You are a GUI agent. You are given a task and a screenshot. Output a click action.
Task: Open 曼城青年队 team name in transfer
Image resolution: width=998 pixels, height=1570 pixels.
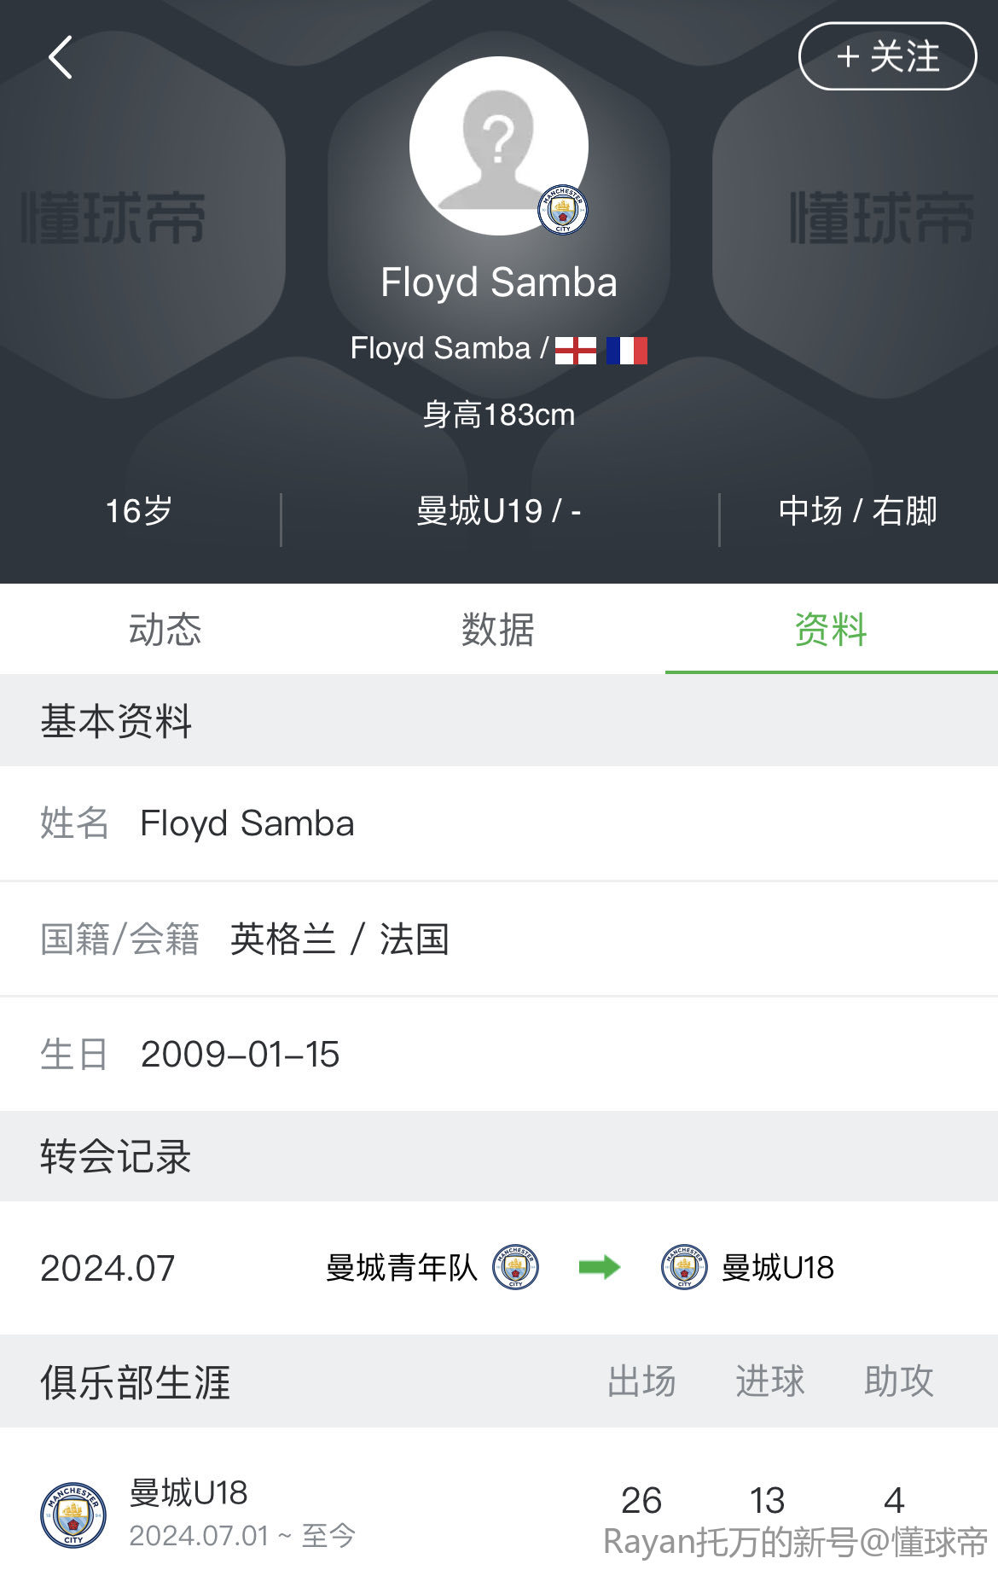pos(401,1268)
